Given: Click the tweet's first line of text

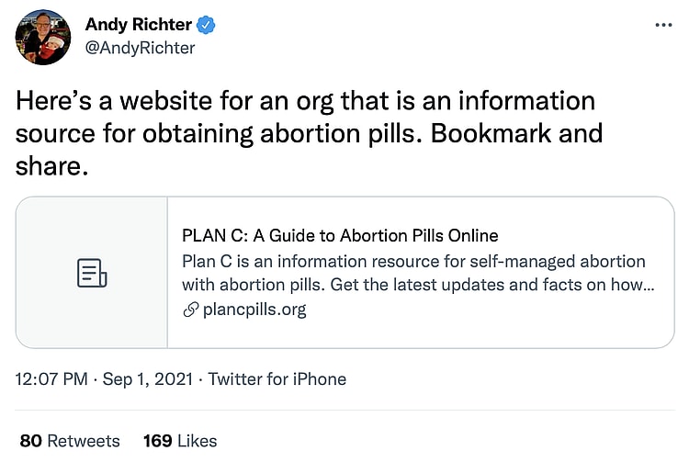Looking at the screenshot, I should point(305,100).
